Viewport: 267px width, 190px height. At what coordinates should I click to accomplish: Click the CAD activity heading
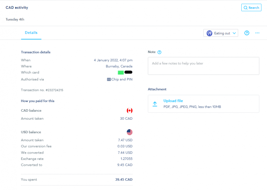(17, 8)
